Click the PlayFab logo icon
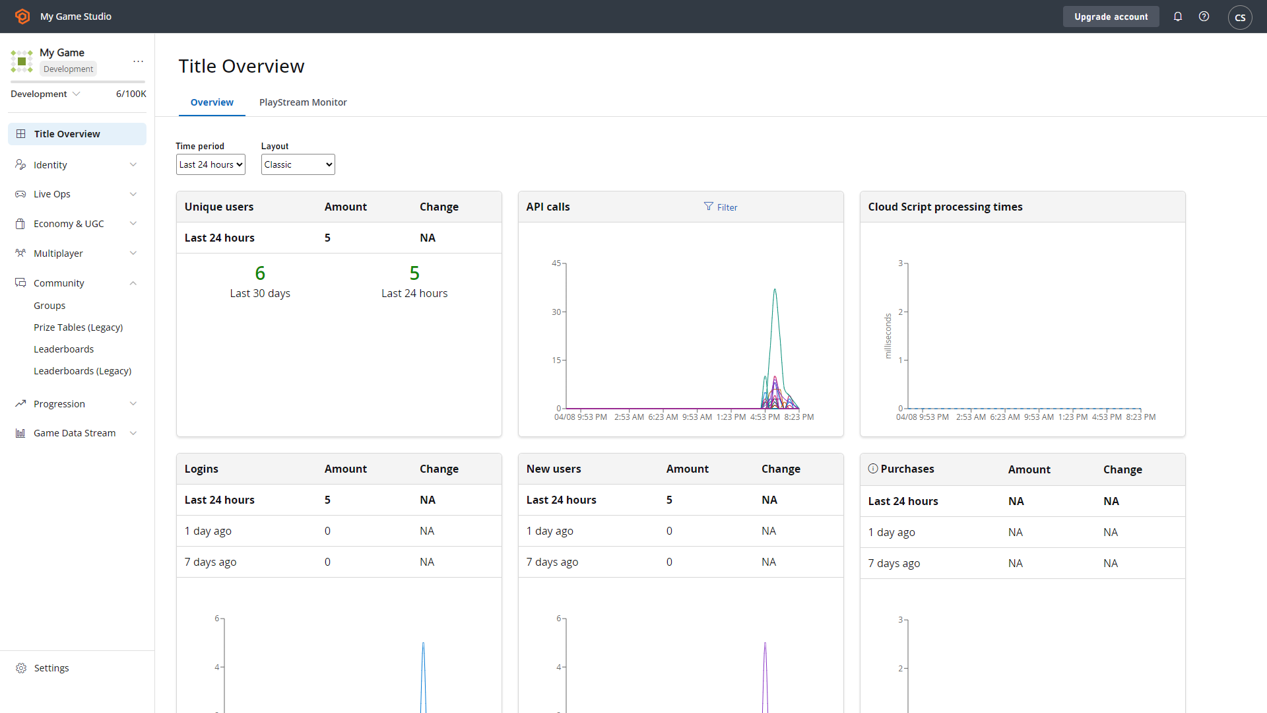 coord(22,17)
